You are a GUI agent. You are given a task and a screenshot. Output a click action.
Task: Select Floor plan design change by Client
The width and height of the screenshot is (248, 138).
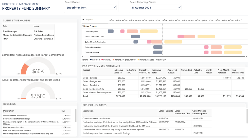(x=37, y=130)
